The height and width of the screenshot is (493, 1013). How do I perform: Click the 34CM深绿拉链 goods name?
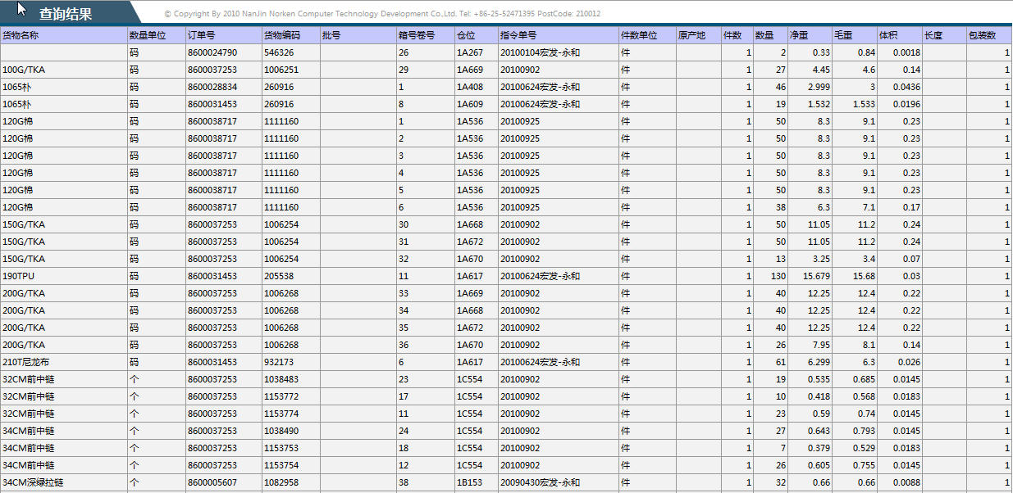[x=33, y=482]
